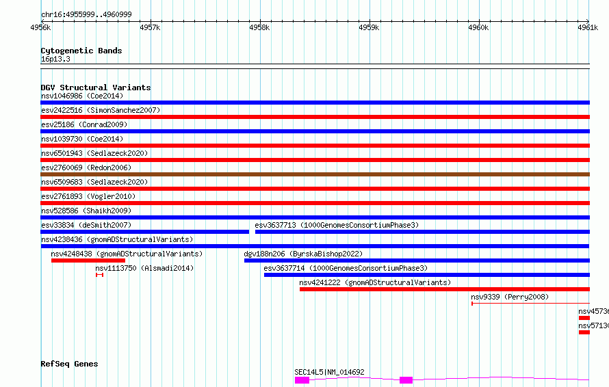The width and height of the screenshot is (609, 387).
Task: Click the nsv1039730 (Coe2014) label
Action: pos(82,139)
